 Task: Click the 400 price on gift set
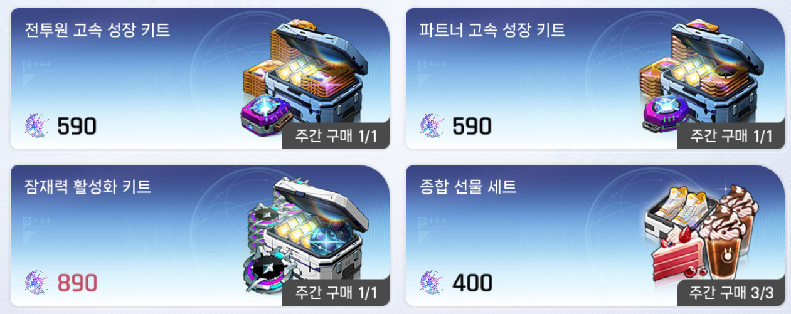coord(472,283)
